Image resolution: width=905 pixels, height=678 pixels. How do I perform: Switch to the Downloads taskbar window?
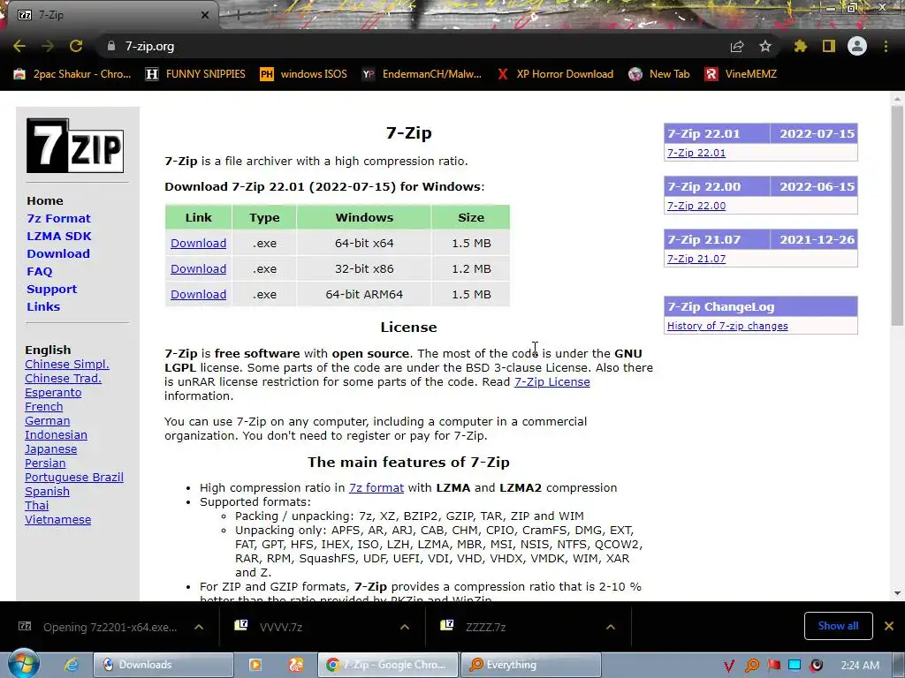tap(164, 664)
